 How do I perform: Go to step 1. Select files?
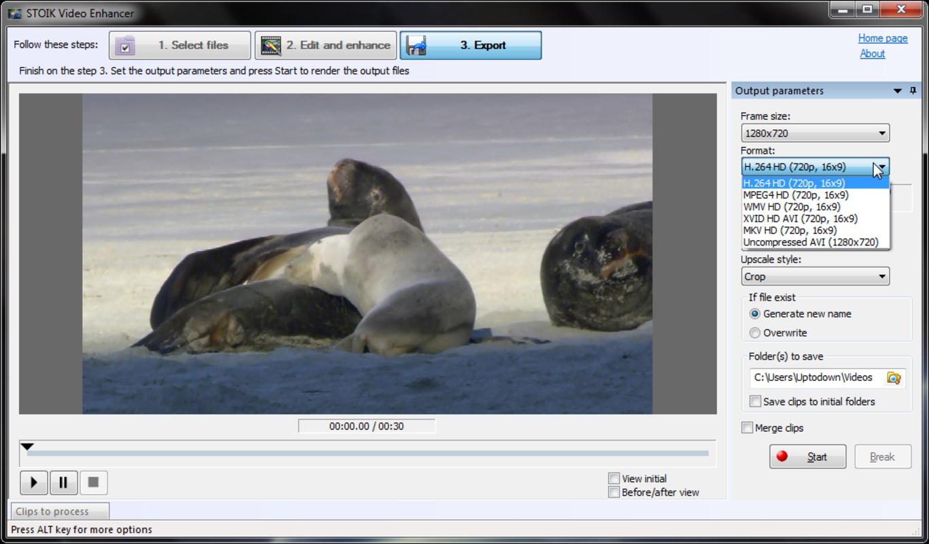point(179,46)
